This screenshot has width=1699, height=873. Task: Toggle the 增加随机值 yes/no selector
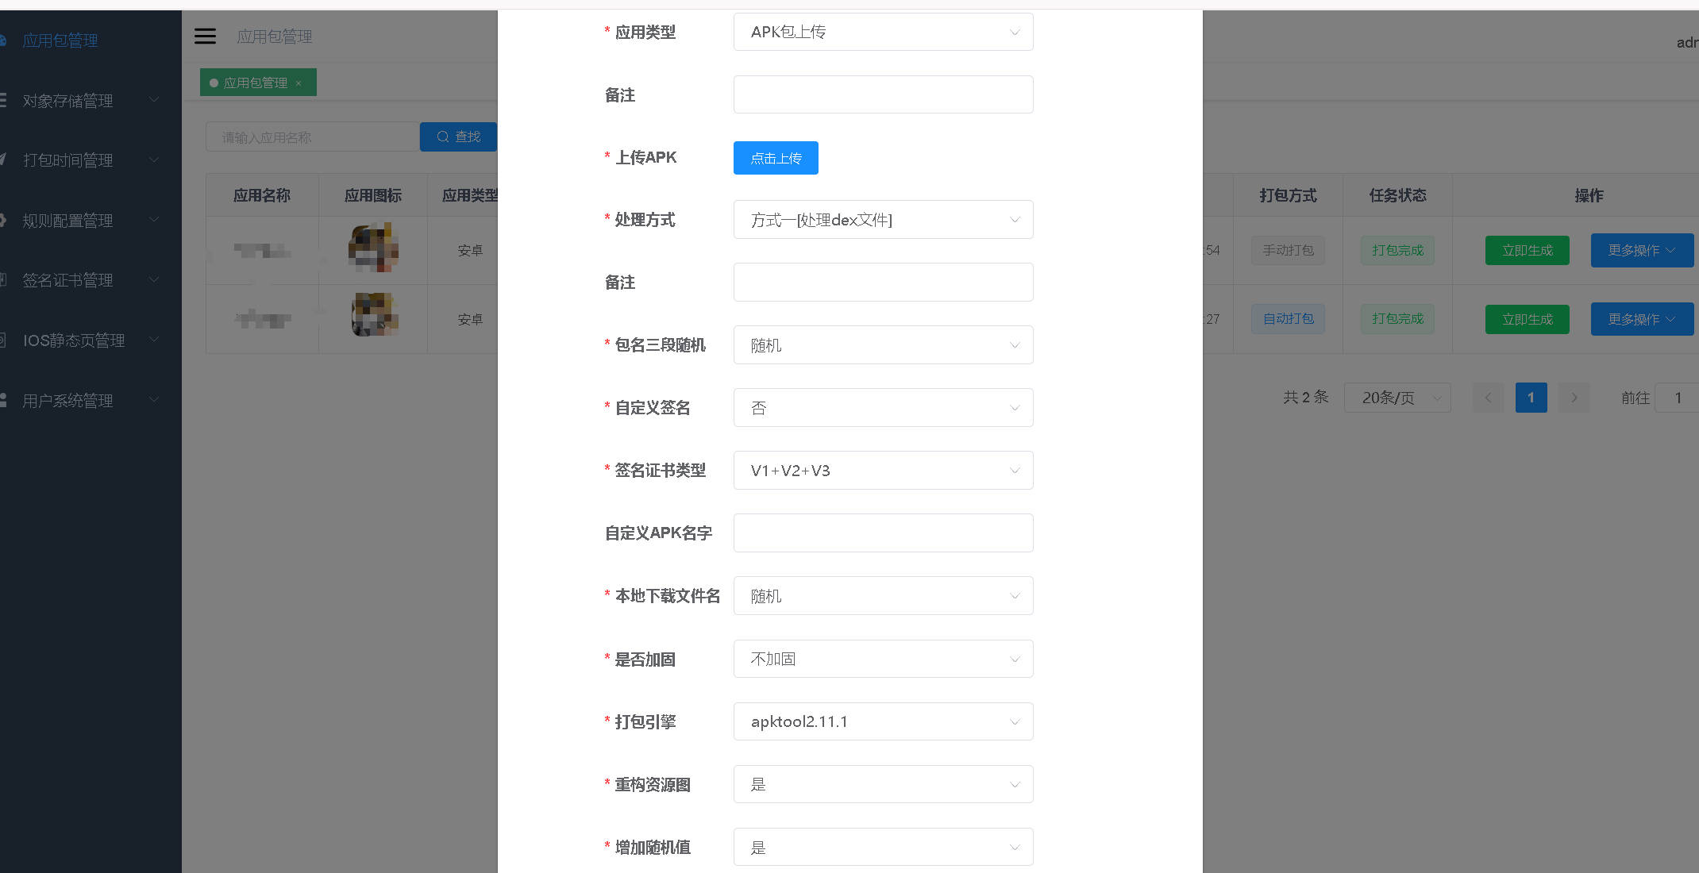click(882, 848)
